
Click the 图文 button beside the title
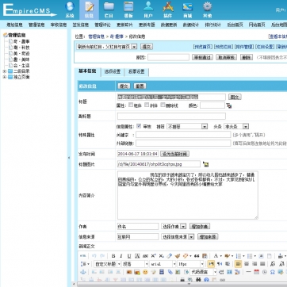point(235,97)
